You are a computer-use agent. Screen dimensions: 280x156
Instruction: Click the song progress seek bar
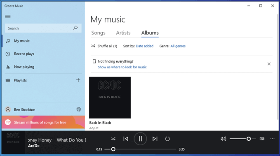pos(140,149)
